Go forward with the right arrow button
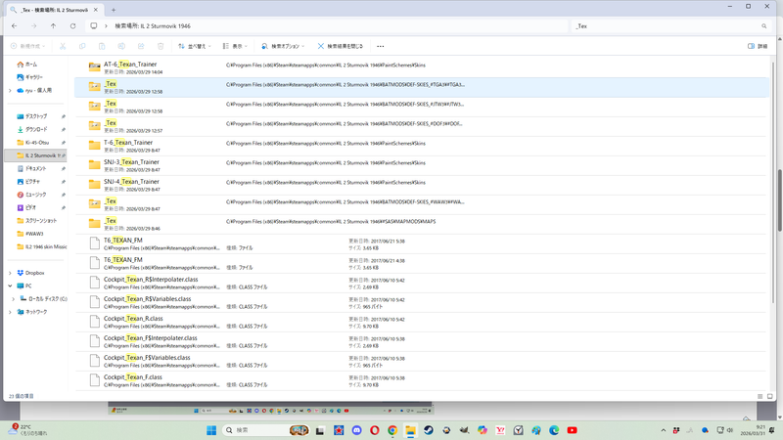 pyautogui.click(x=33, y=26)
